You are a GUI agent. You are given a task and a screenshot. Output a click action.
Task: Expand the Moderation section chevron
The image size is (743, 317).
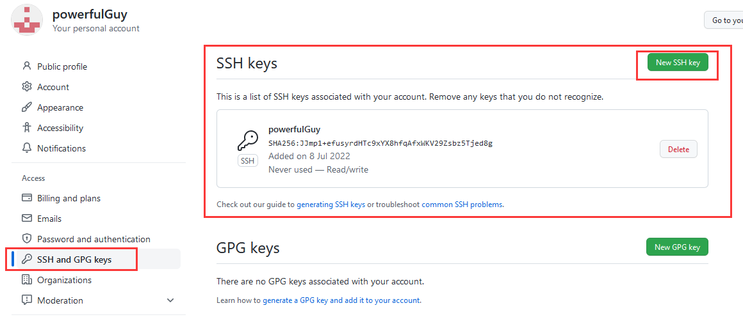tap(170, 300)
